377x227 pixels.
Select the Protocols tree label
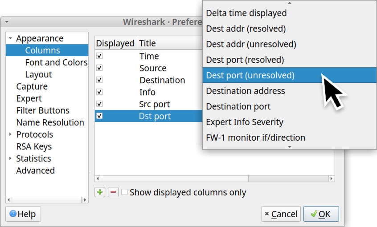[35, 134]
